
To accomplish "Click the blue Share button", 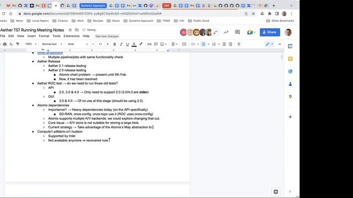I will pos(270,32).
